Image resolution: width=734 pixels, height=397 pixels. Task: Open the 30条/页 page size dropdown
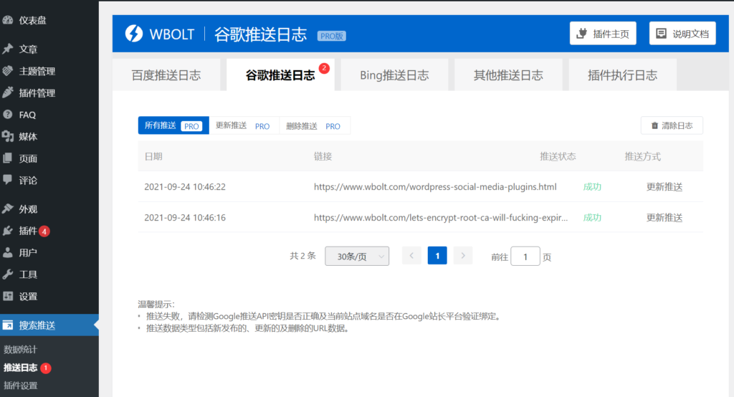click(357, 256)
